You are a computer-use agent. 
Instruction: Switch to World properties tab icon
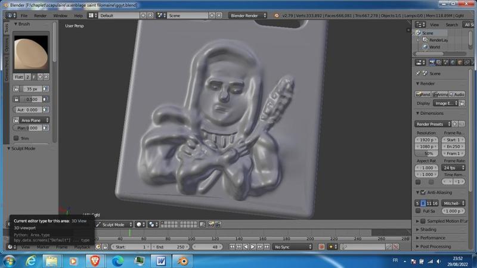point(453,63)
